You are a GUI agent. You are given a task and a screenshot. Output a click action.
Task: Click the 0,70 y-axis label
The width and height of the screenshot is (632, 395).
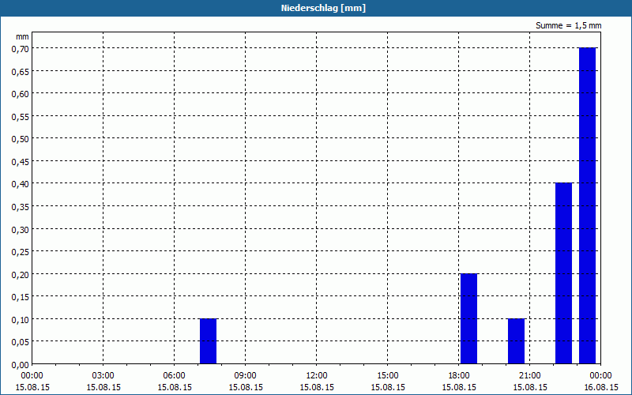click(x=21, y=49)
